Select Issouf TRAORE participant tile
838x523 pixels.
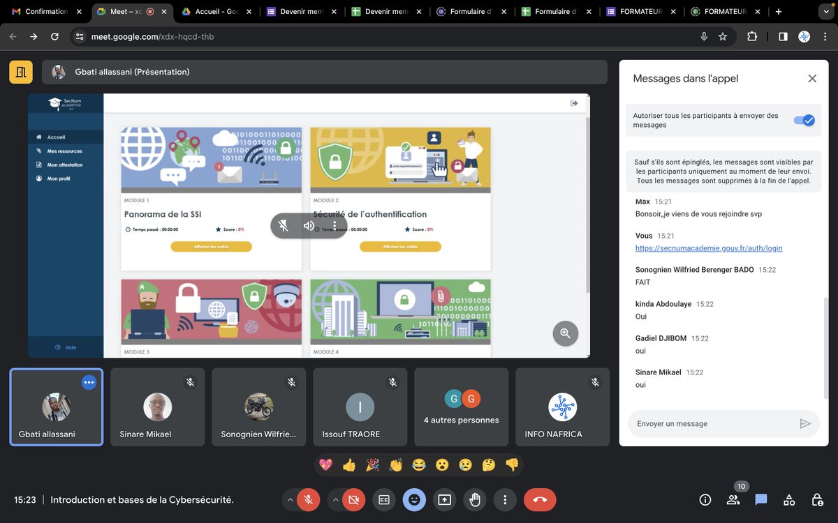coord(360,407)
